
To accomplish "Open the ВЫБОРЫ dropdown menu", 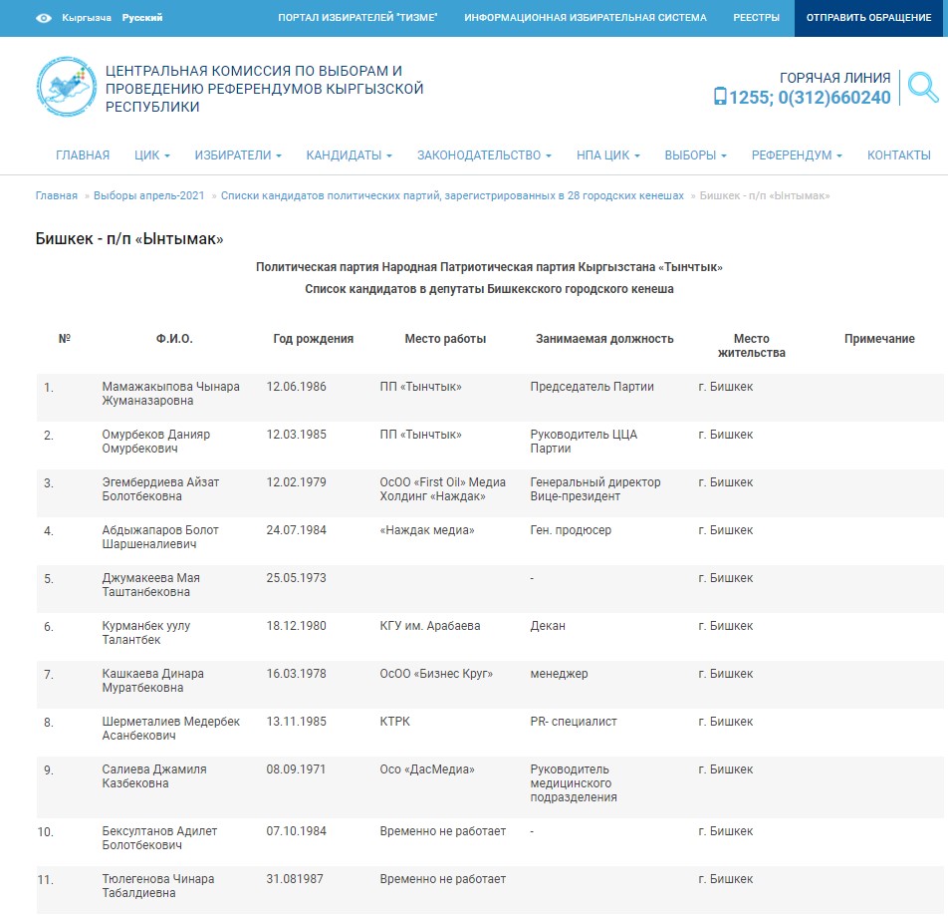I will [x=695, y=155].
